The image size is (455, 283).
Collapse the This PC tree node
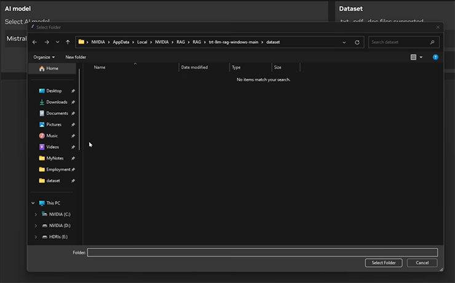[33, 203]
